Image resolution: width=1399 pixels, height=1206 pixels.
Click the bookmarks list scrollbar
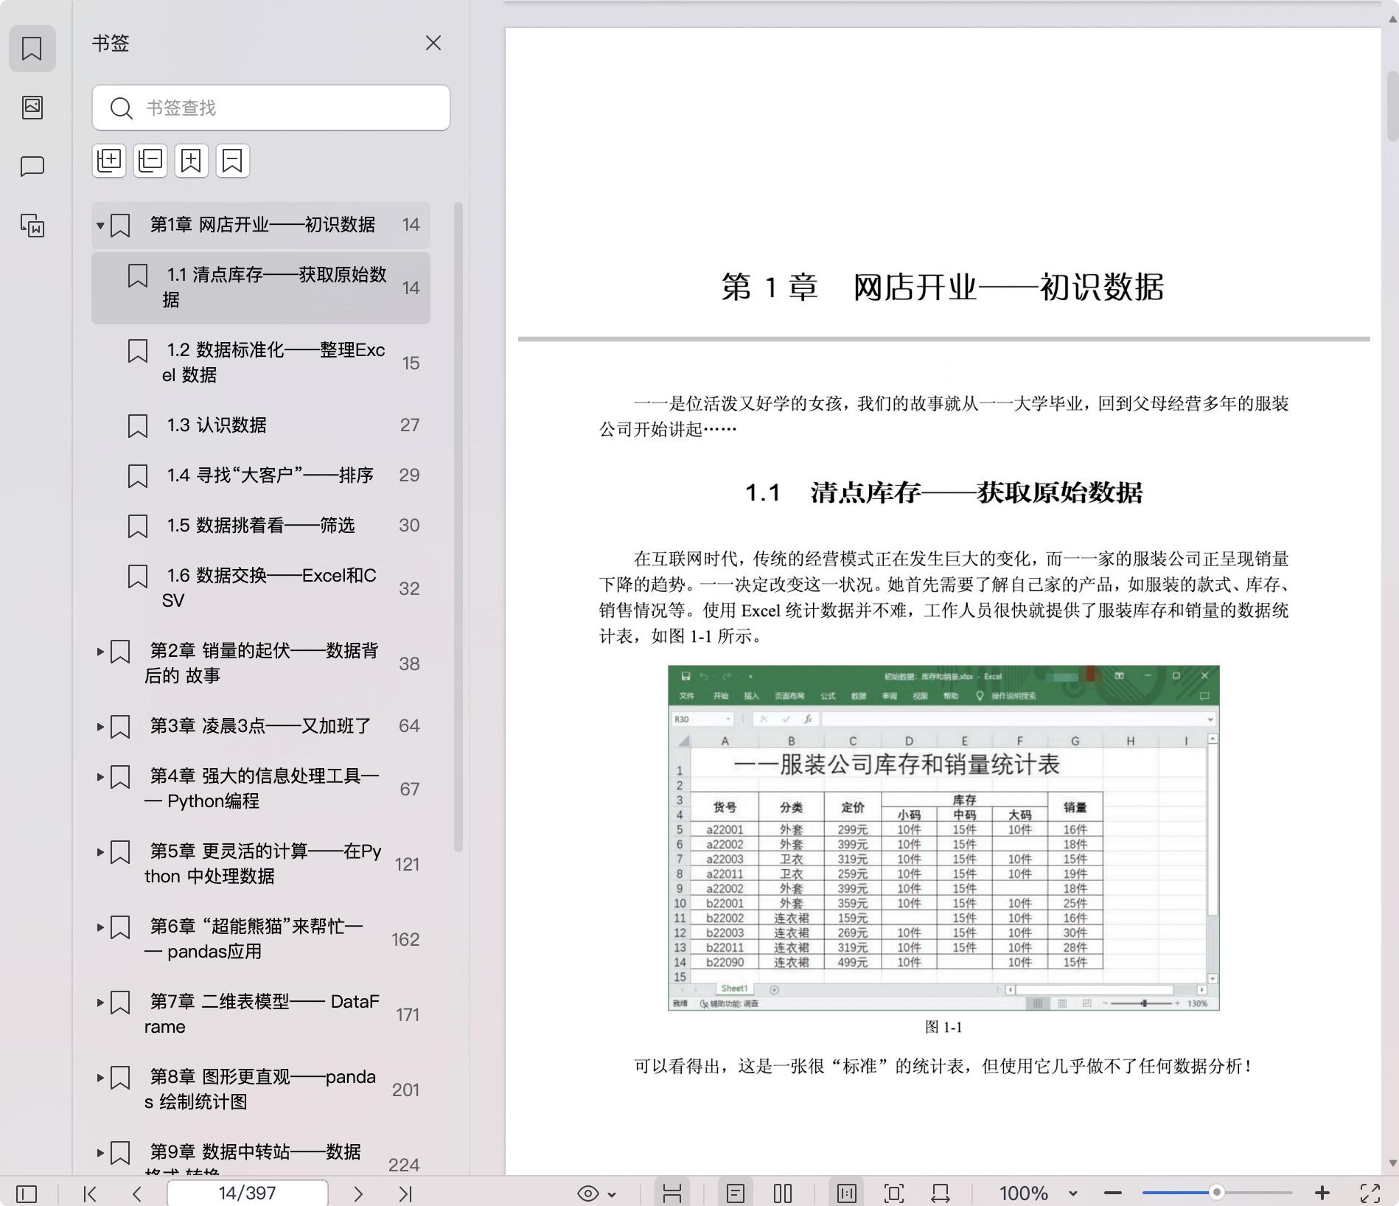[x=458, y=527]
